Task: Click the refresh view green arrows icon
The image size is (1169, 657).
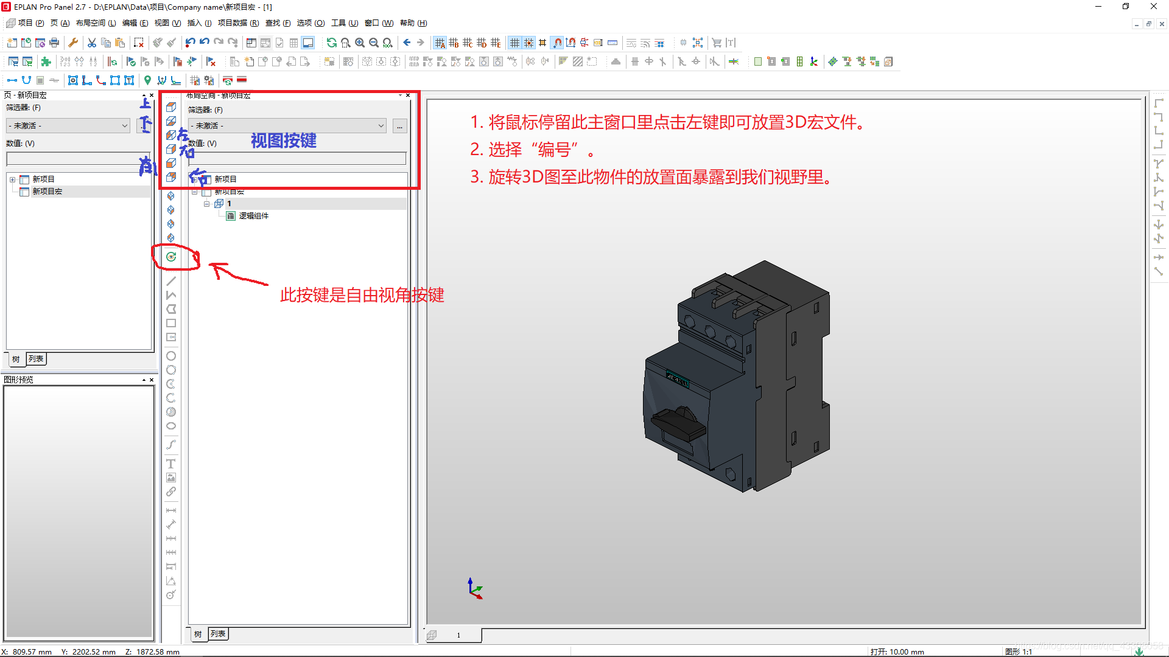Action: 331,43
